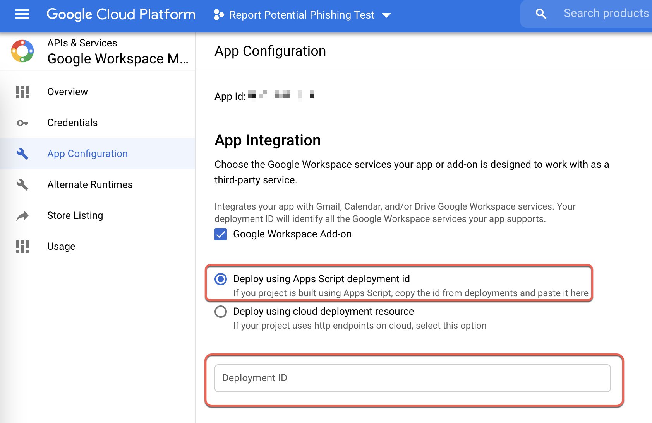Screen dimensions: 652x423
Task: Open the Report Potential Phishing Test project selector
Action: (302, 15)
